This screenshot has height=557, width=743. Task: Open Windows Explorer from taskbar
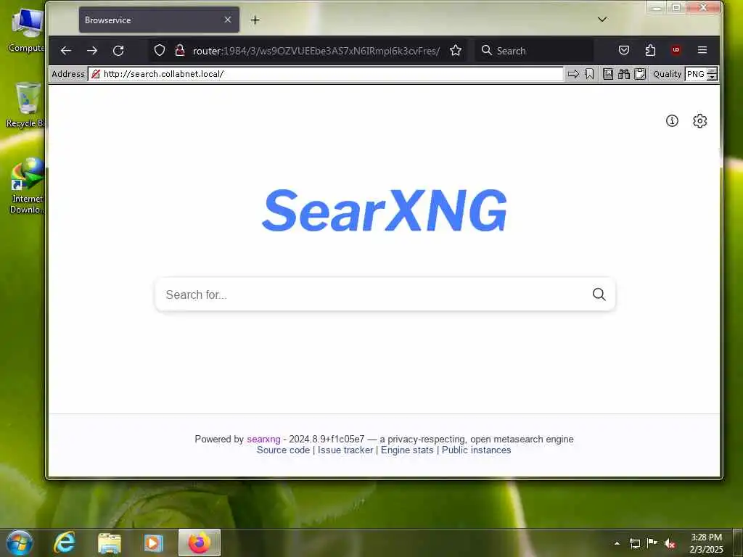coord(110,543)
